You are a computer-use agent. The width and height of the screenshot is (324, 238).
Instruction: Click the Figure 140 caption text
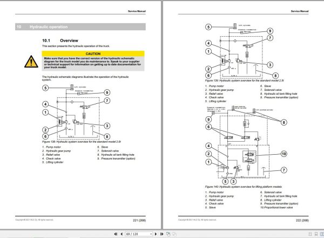244,187
